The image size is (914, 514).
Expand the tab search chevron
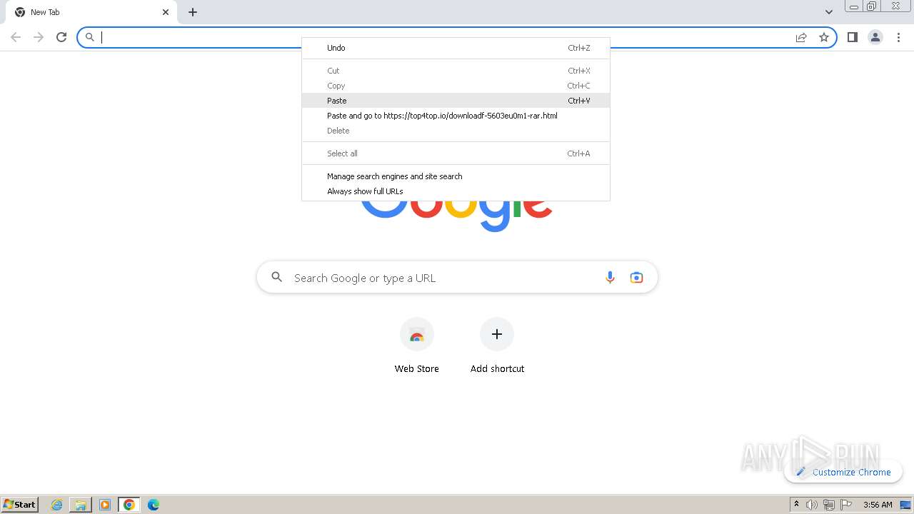click(x=829, y=12)
